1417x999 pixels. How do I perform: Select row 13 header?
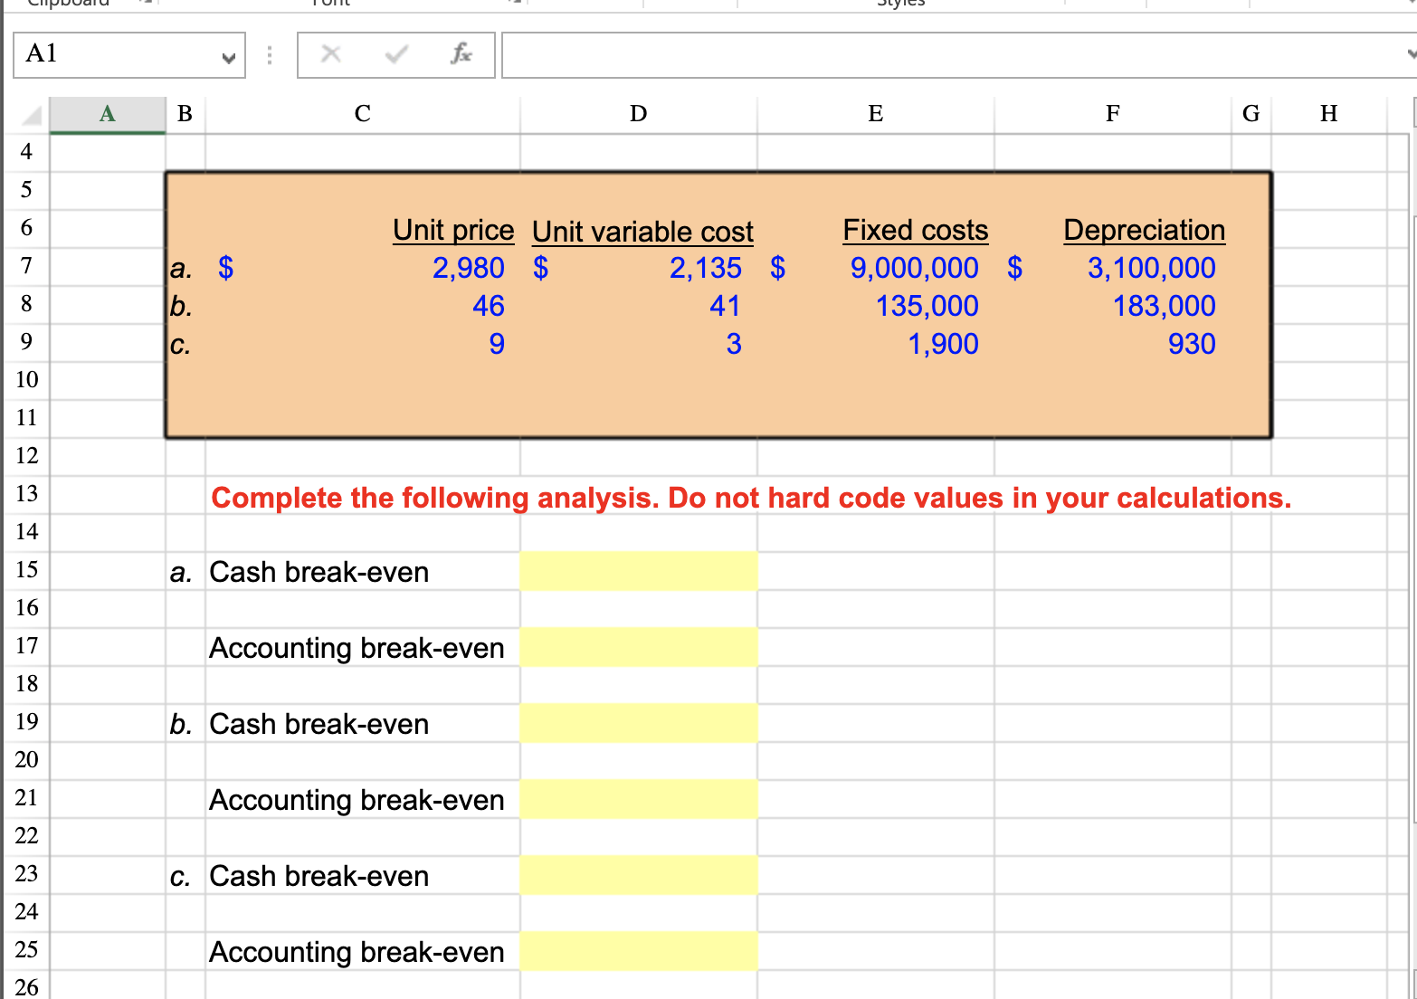coord(26,494)
